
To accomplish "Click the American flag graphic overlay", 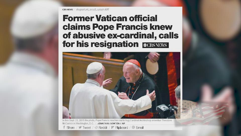I will tap(201, 112).
